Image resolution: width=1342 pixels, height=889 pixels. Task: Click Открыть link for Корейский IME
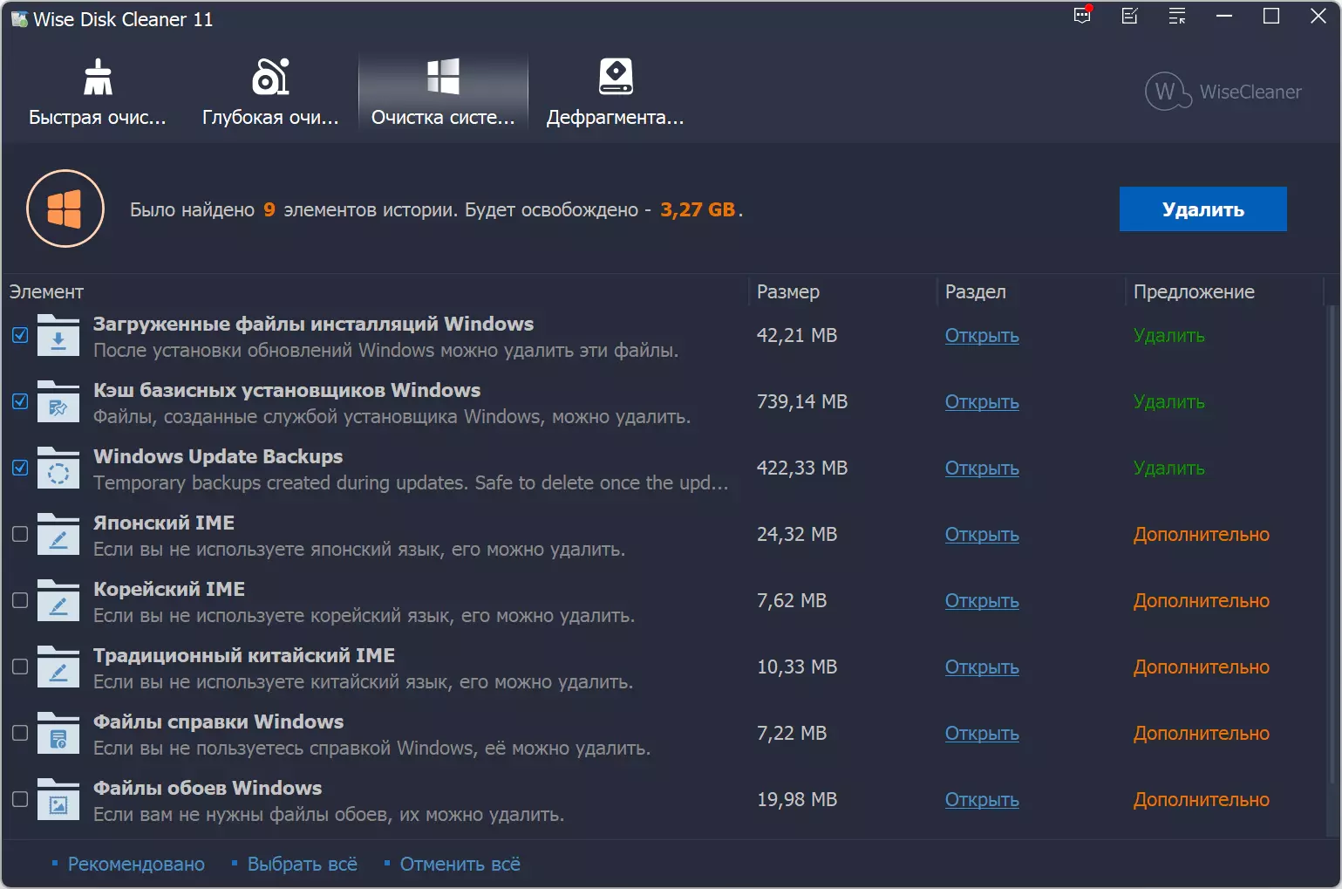pyautogui.click(x=982, y=601)
